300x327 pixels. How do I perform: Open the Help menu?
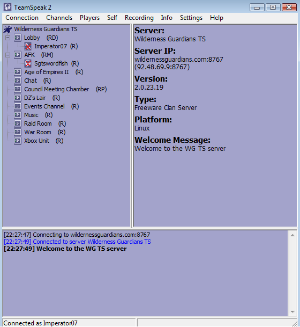point(216,18)
